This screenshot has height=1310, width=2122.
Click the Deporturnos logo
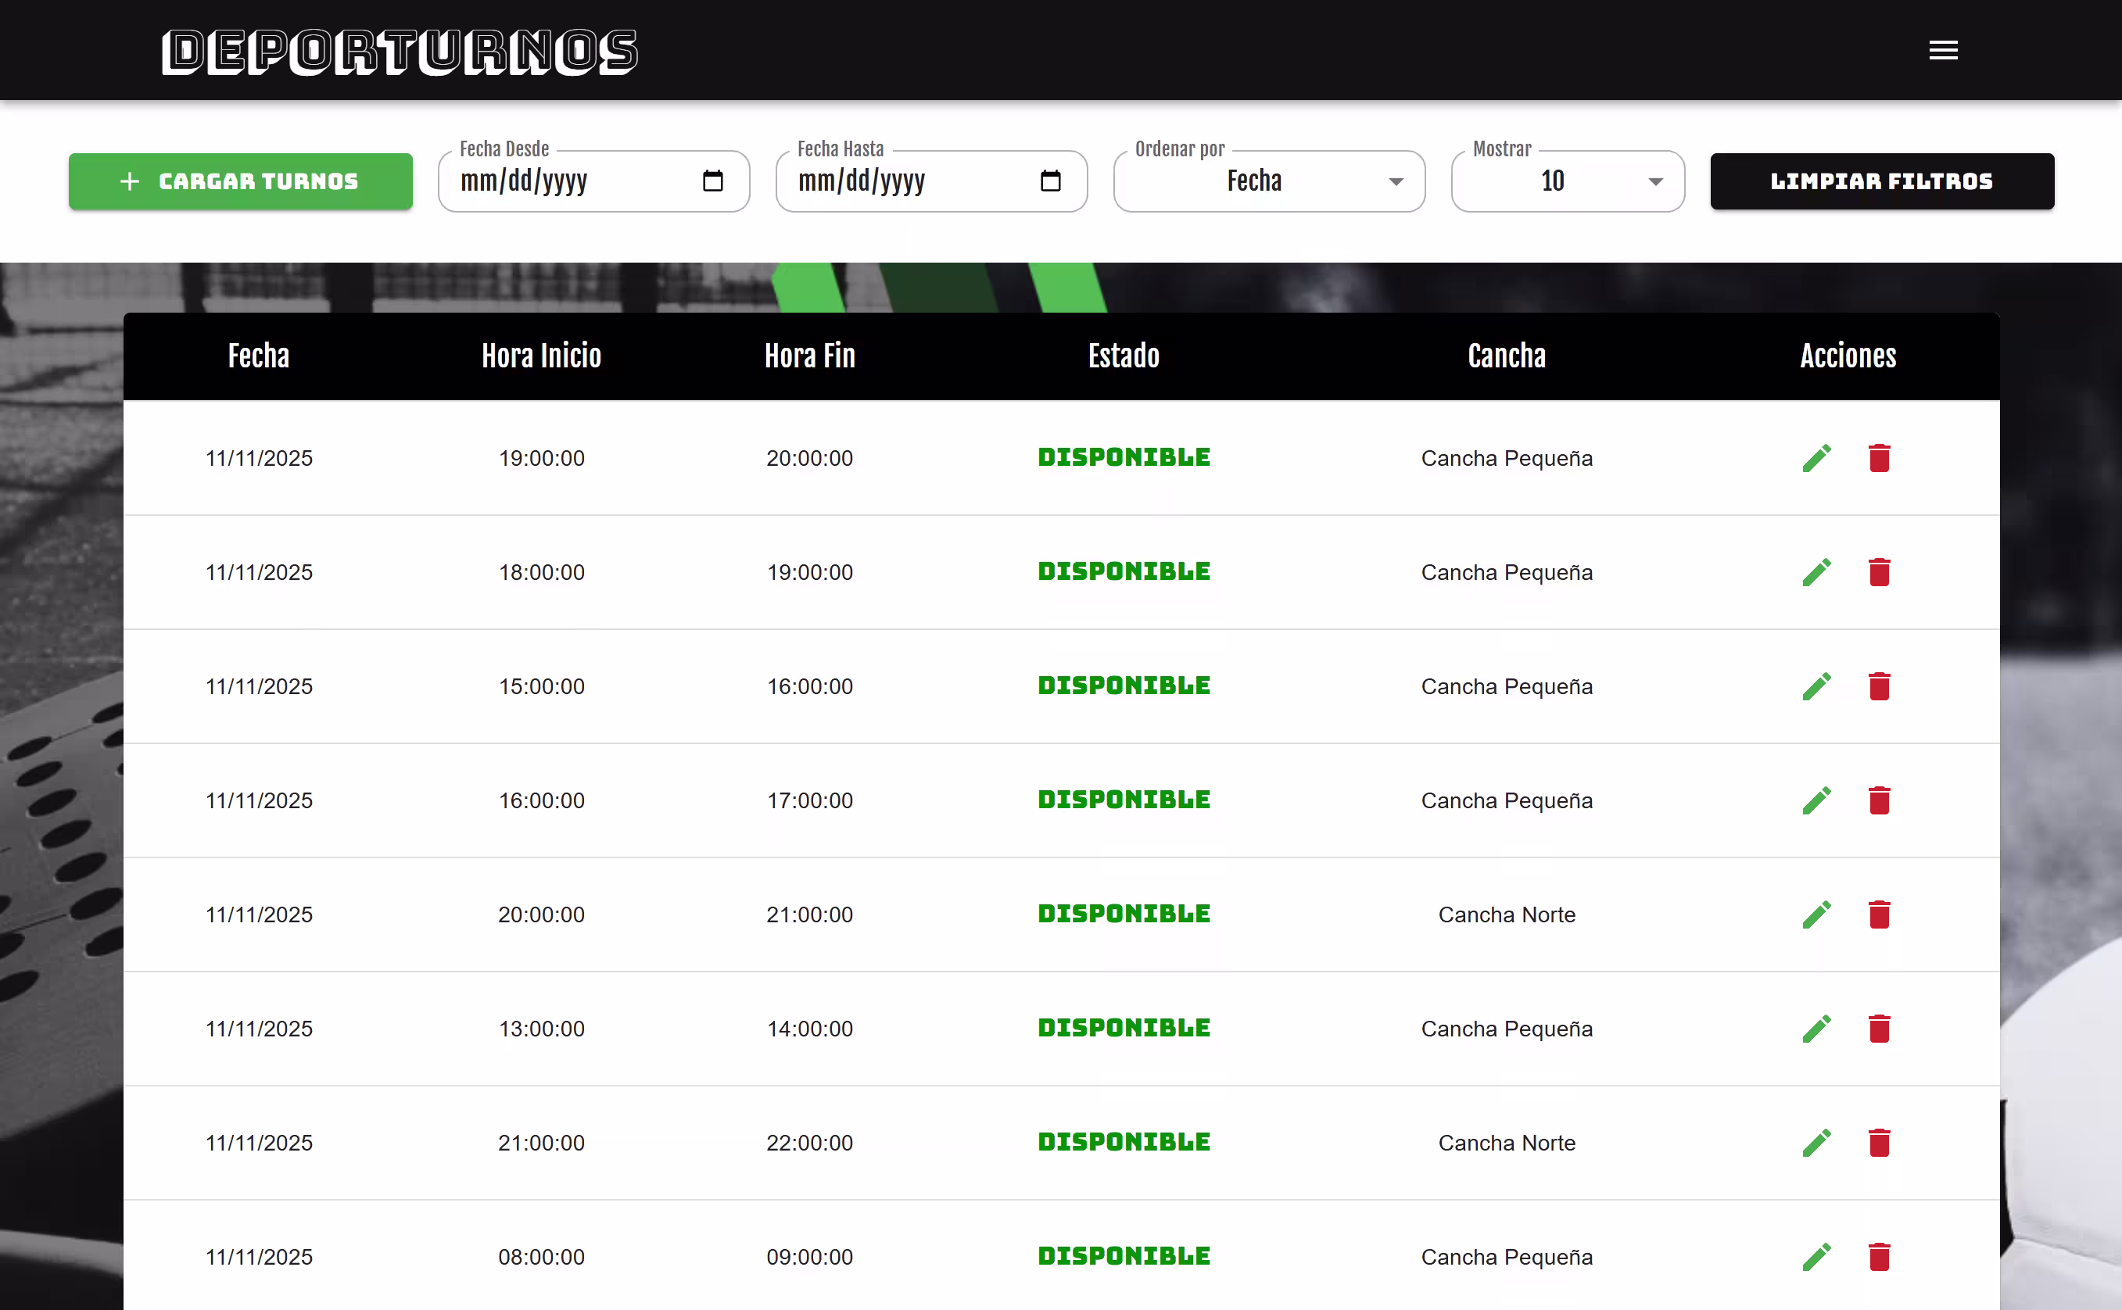pos(400,52)
